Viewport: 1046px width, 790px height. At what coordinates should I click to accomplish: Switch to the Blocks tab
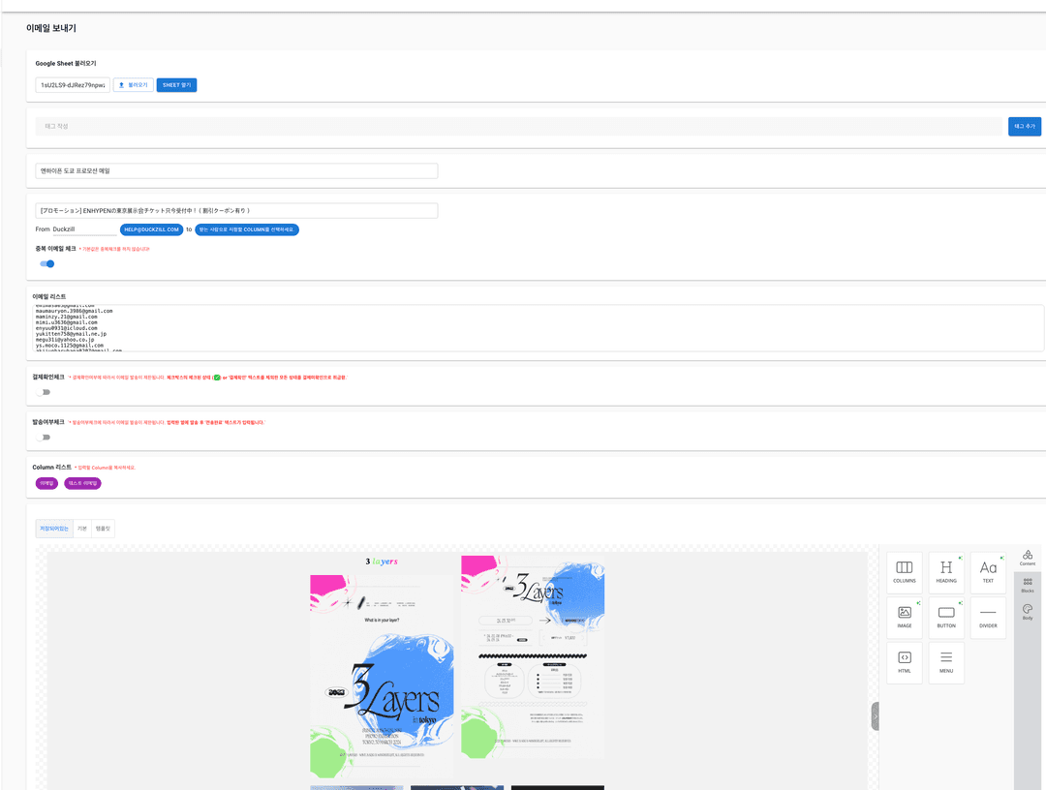coord(1028,585)
